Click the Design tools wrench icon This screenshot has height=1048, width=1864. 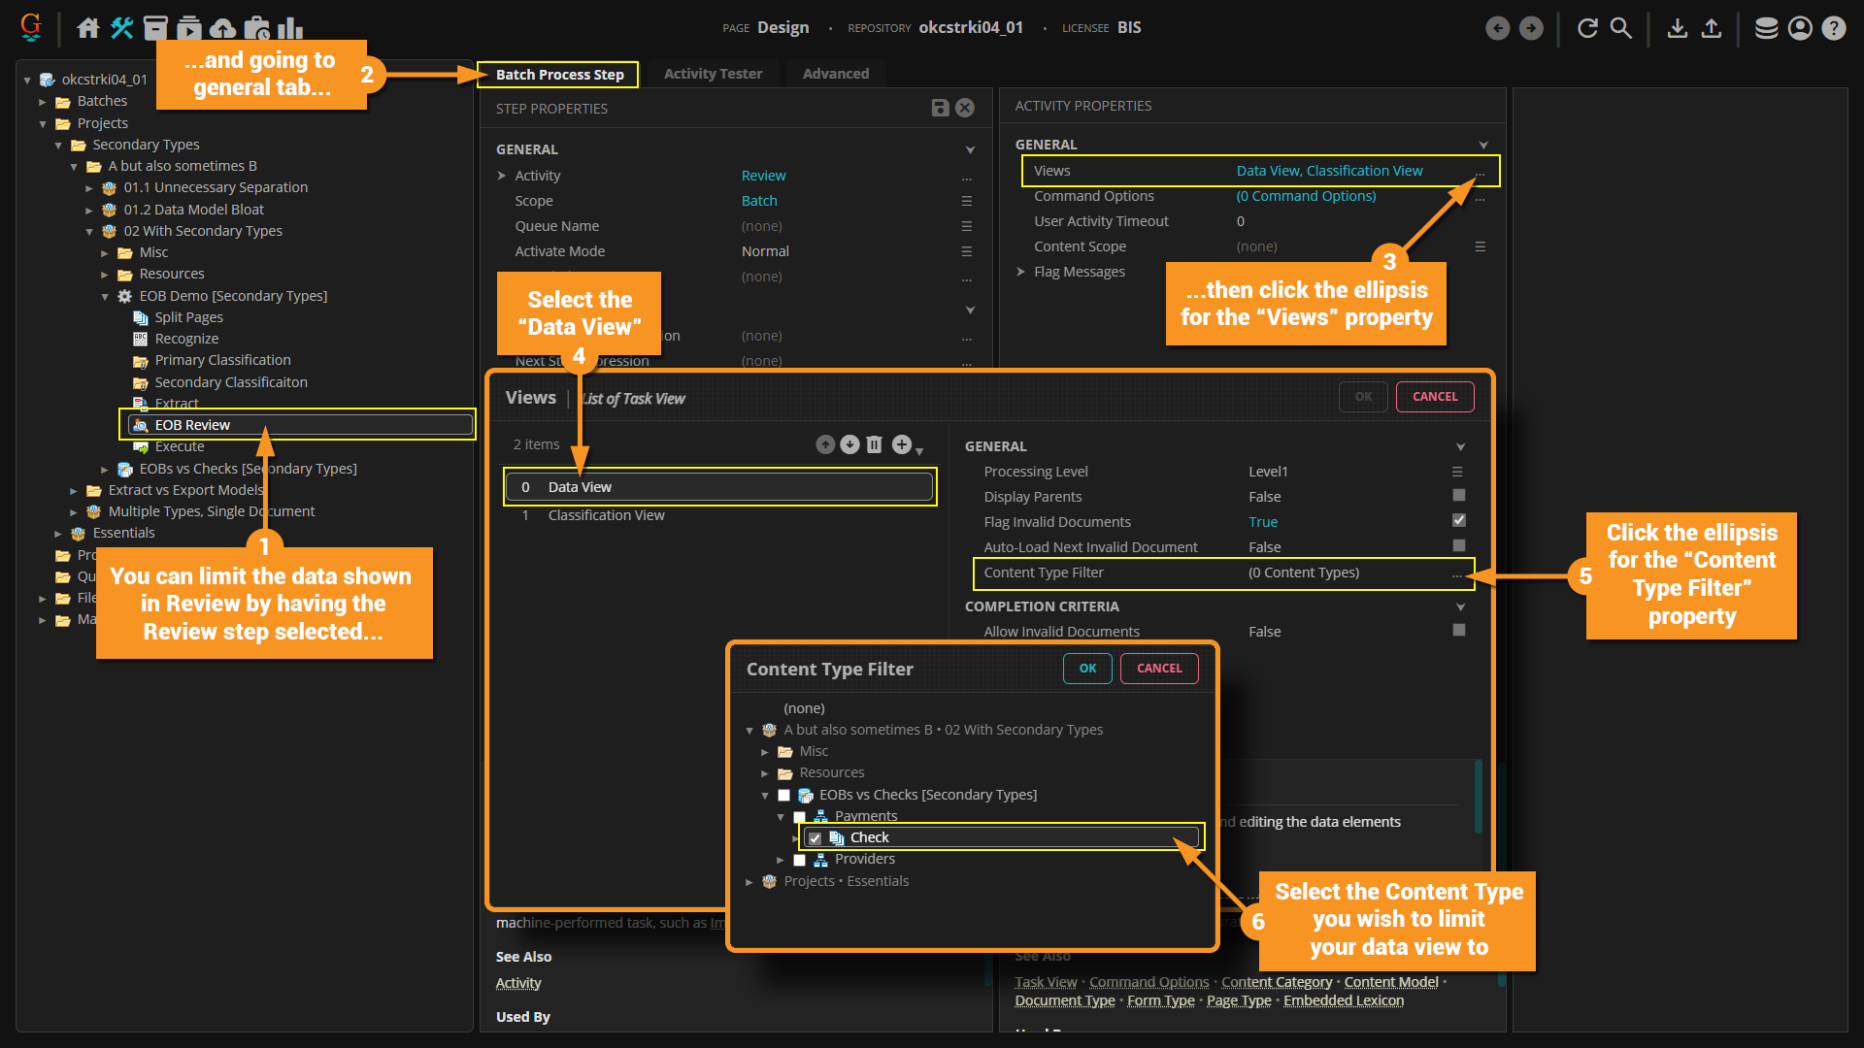(122, 28)
